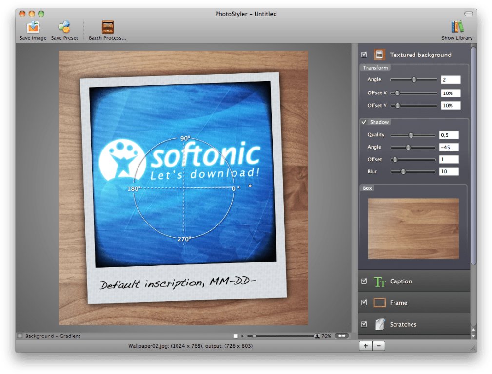Add an effect with the plus button
492x374 pixels.
click(x=366, y=346)
